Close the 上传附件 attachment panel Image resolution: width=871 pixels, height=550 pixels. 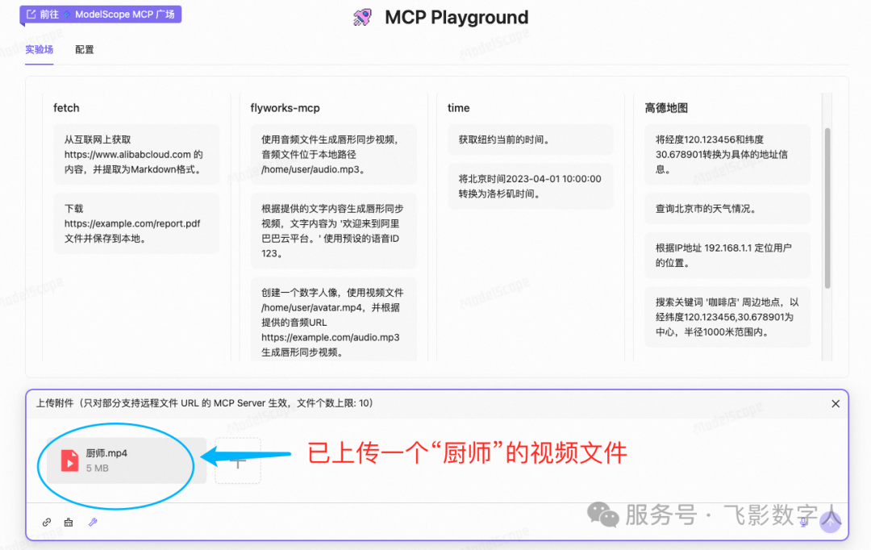point(836,404)
